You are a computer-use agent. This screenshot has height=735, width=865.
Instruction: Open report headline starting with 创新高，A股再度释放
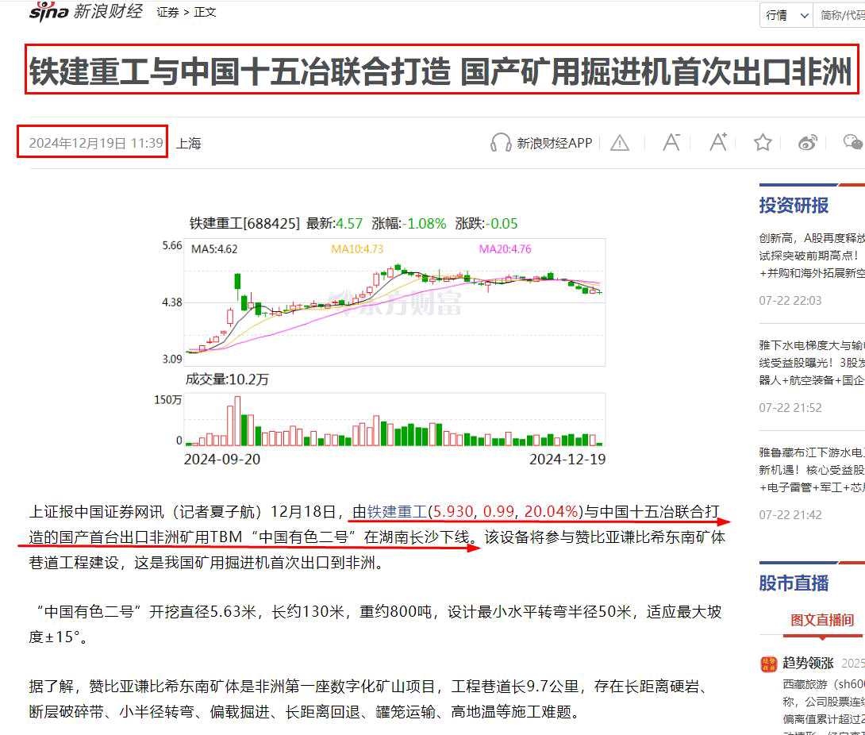tap(812, 255)
